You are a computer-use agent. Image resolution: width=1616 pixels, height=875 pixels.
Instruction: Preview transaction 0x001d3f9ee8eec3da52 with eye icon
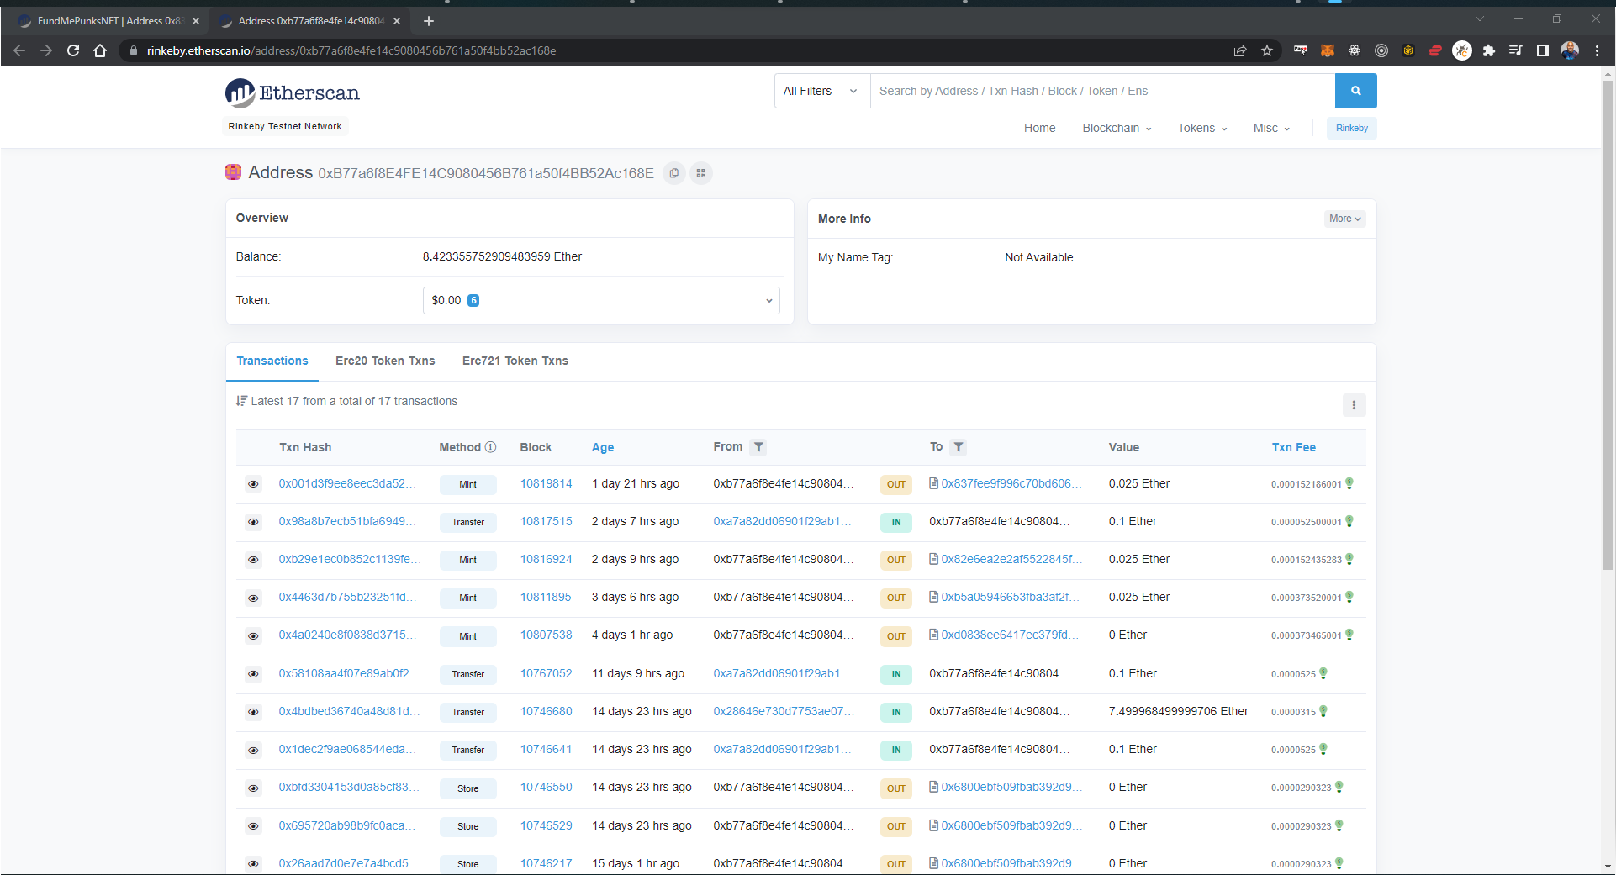coord(253,484)
